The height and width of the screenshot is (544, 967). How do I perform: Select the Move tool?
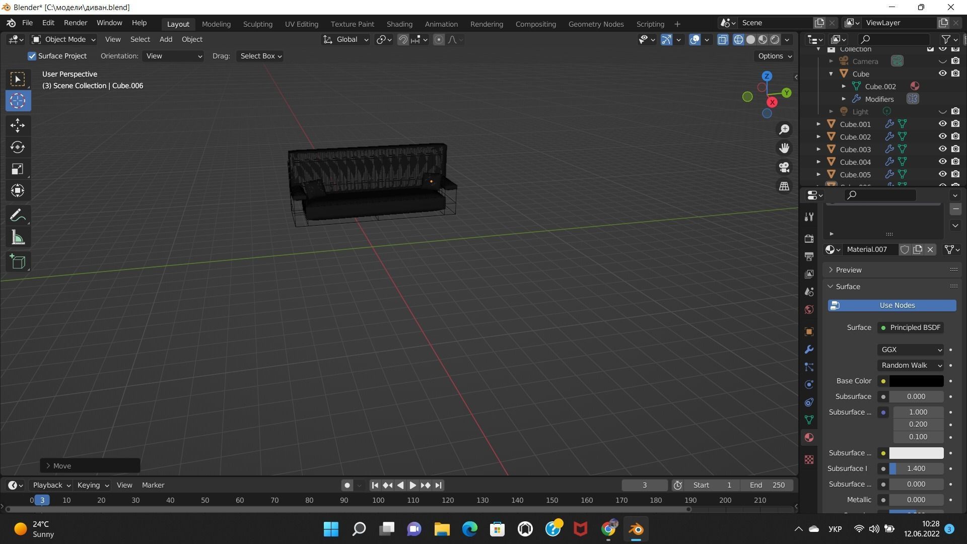pos(18,125)
